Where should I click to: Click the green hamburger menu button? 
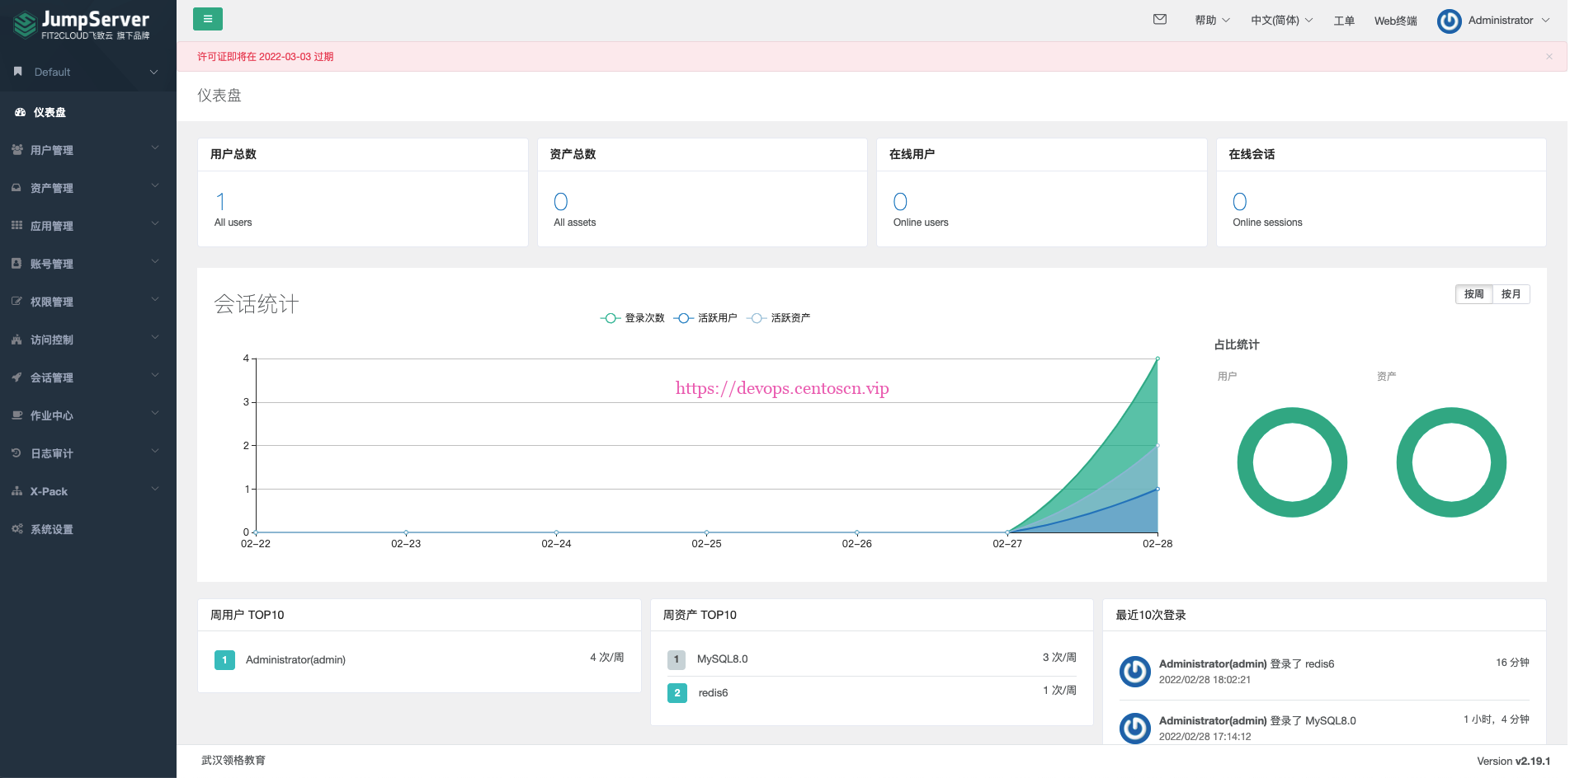click(207, 18)
